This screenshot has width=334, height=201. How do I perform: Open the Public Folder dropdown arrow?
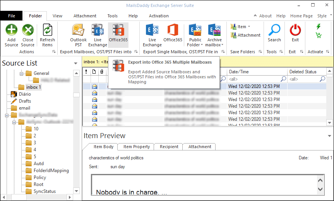coord(202,45)
